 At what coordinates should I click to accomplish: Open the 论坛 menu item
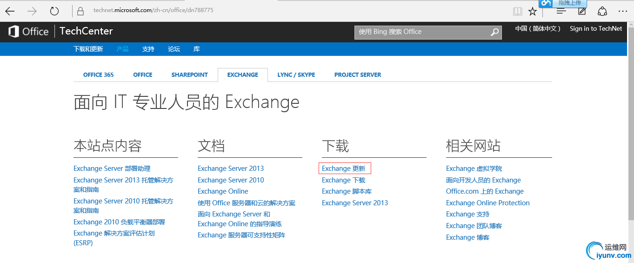(174, 49)
